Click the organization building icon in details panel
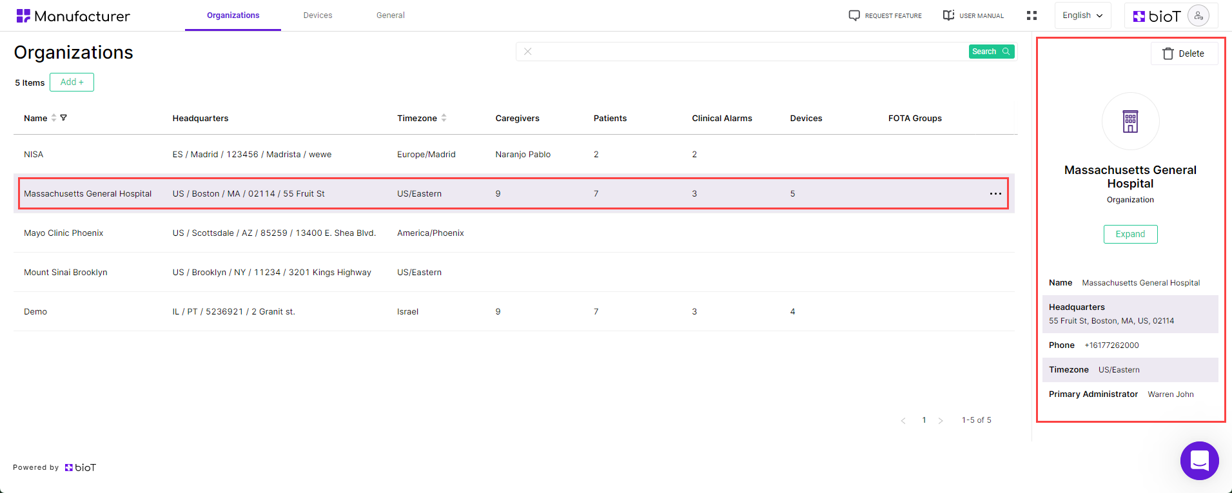 pos(1130,121)
